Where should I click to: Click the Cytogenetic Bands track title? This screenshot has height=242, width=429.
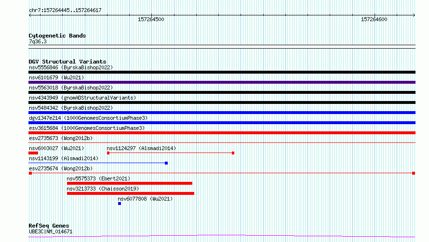(x=57, y=36)
